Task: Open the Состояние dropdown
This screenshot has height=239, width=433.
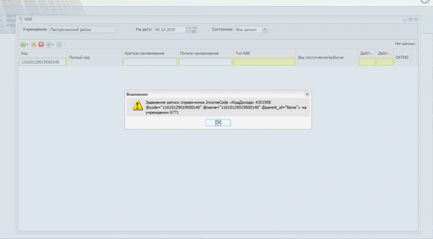Action: (265, 29)
